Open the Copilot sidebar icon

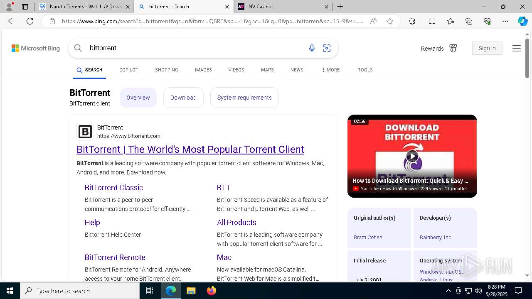[522, 21]
